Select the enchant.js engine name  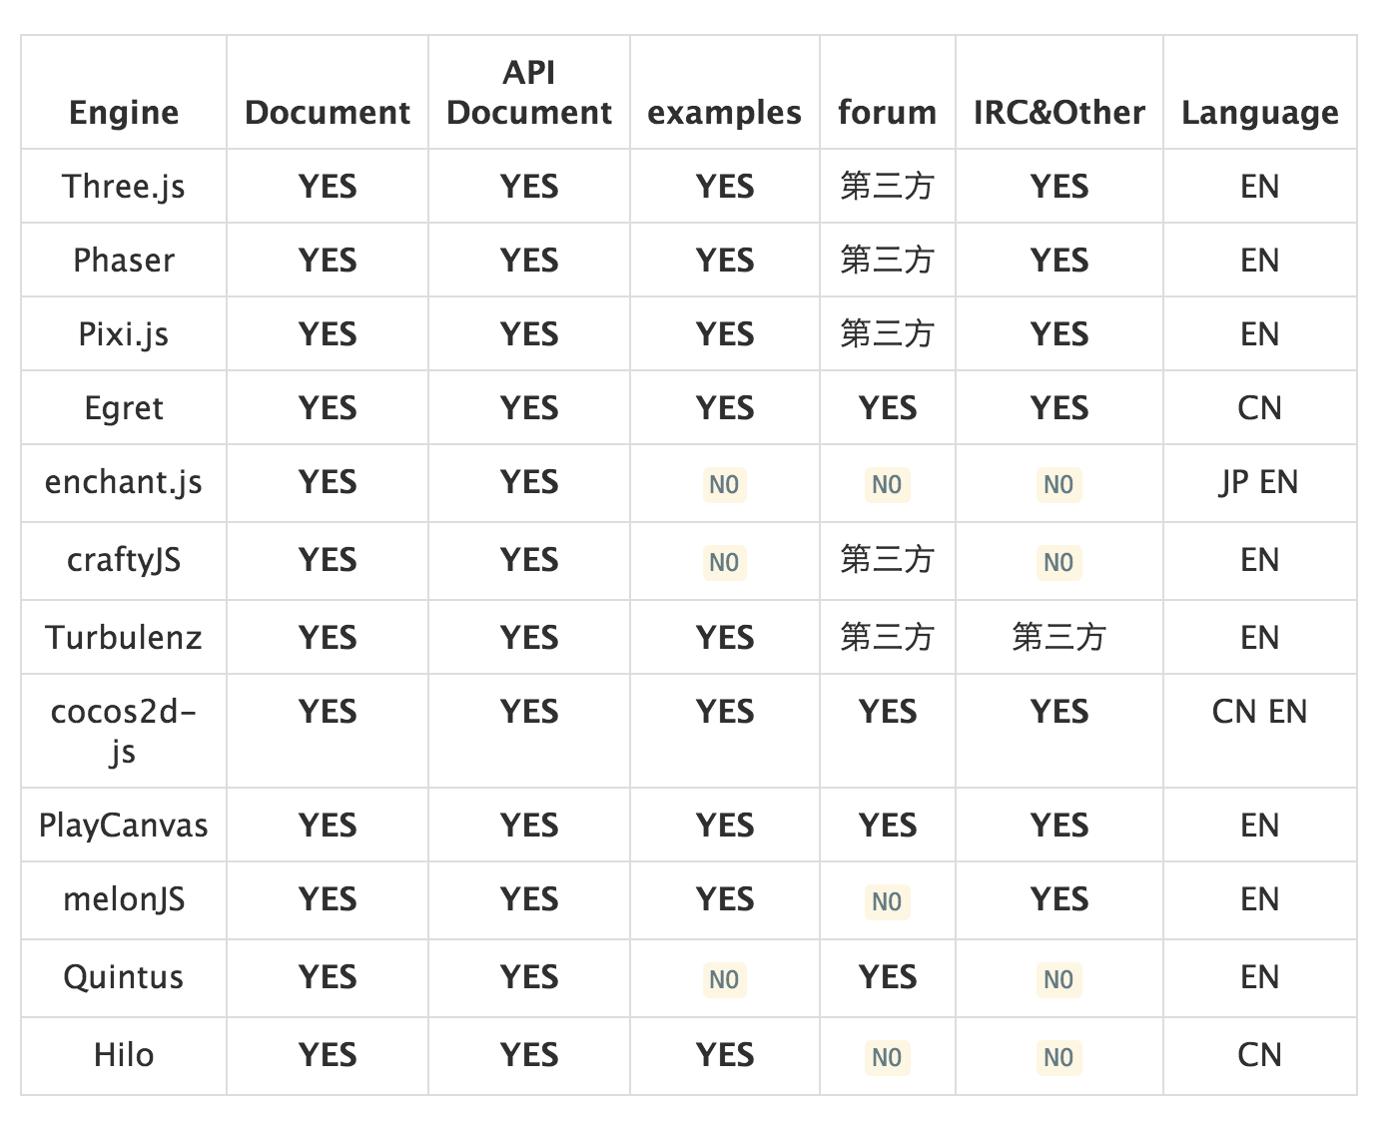tap(124, 482)
